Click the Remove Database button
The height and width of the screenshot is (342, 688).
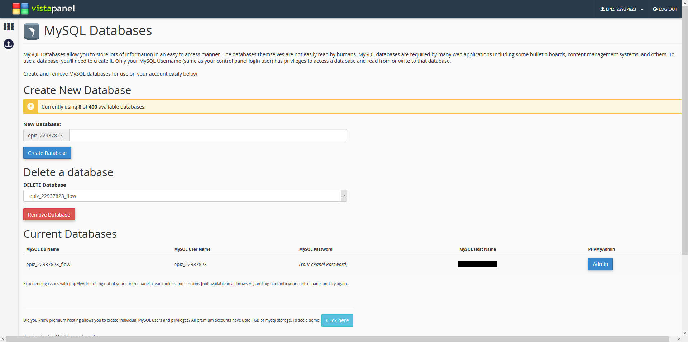click(x=49, y=214)
